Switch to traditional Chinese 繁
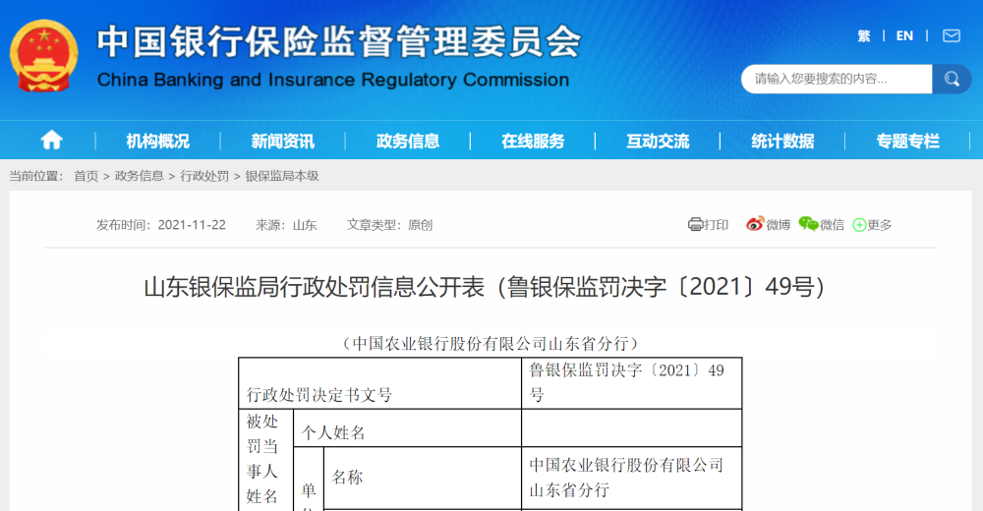This screenshot has height=511, width=983. tap(864, 35)
